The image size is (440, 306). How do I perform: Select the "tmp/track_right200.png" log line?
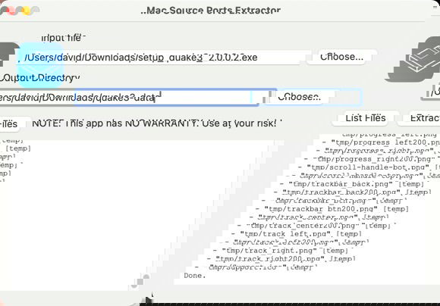point(281,259)
